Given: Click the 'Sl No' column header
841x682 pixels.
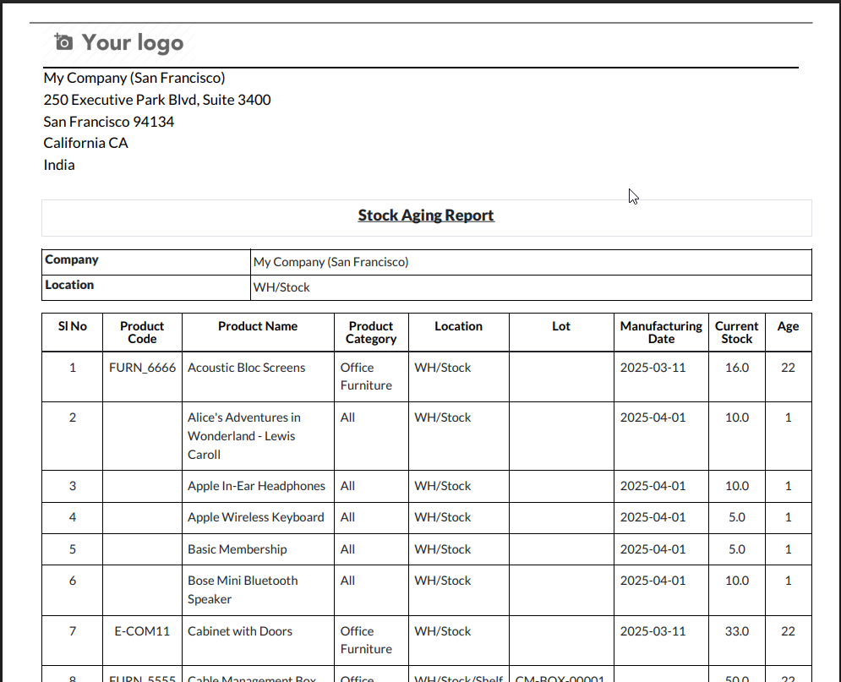Looking at the screenshot, I should (x=71, y=326).
